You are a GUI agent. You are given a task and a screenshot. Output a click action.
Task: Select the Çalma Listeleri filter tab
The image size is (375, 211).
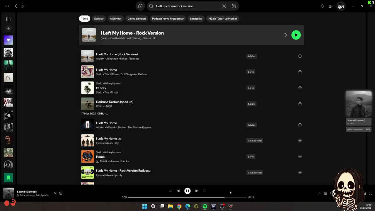tap(137, 18)
